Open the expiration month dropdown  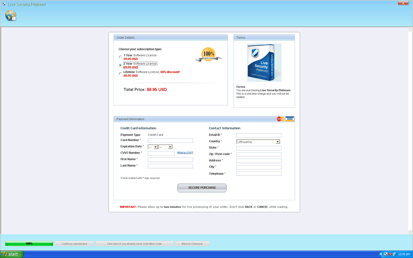pyautogui.click(x=153, y=147)
